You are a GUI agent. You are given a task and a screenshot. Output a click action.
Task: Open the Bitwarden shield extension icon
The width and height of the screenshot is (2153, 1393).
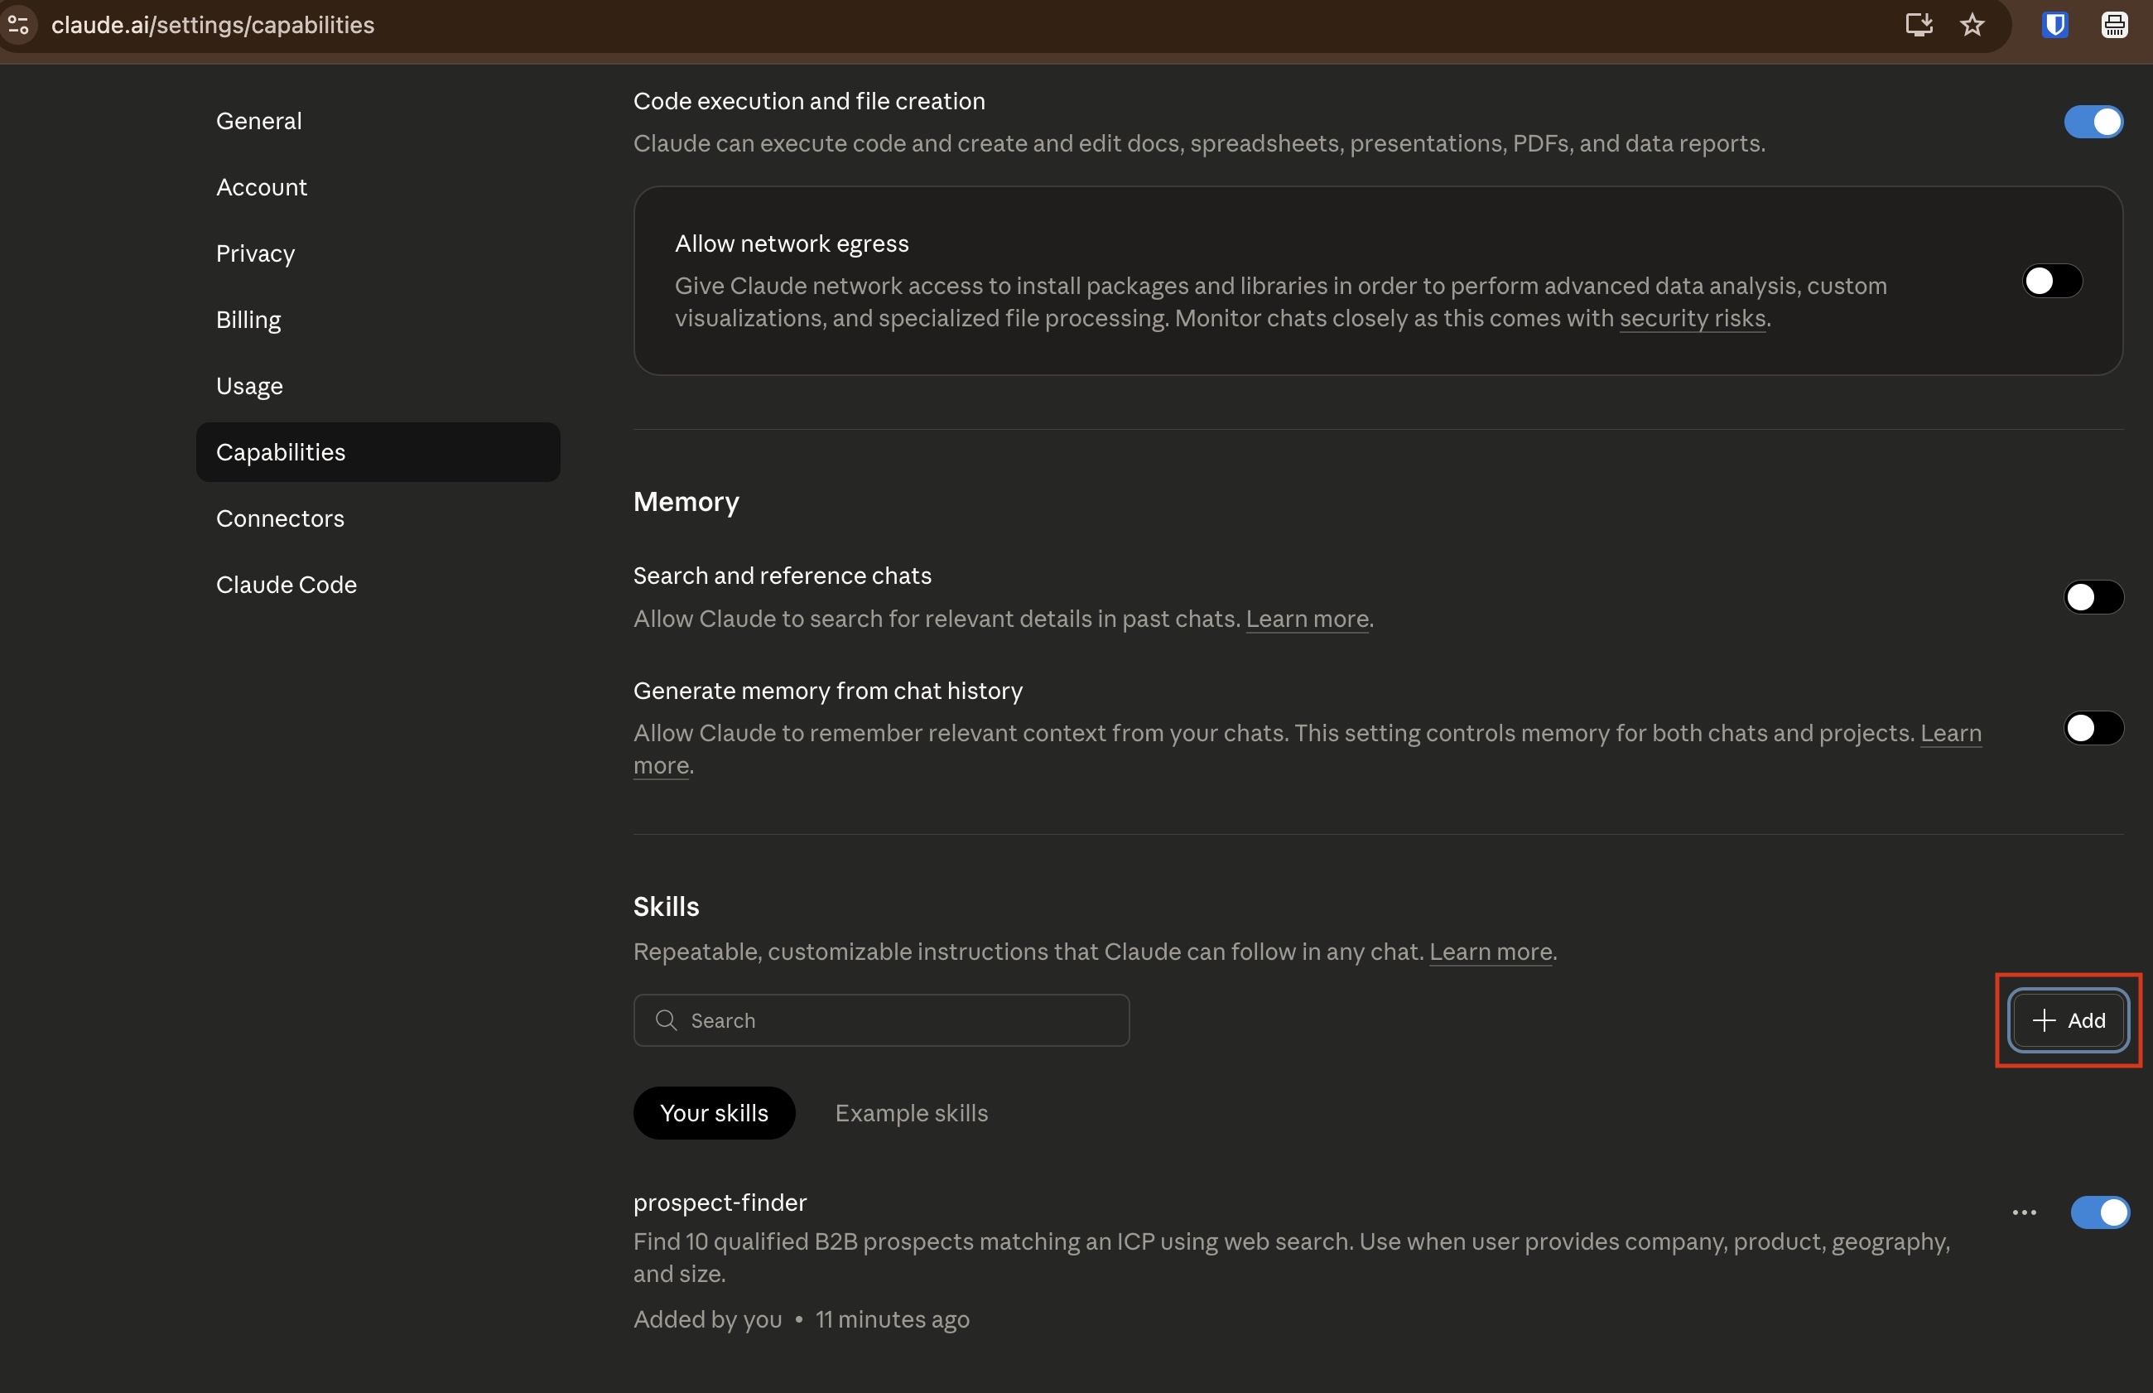2054,24
